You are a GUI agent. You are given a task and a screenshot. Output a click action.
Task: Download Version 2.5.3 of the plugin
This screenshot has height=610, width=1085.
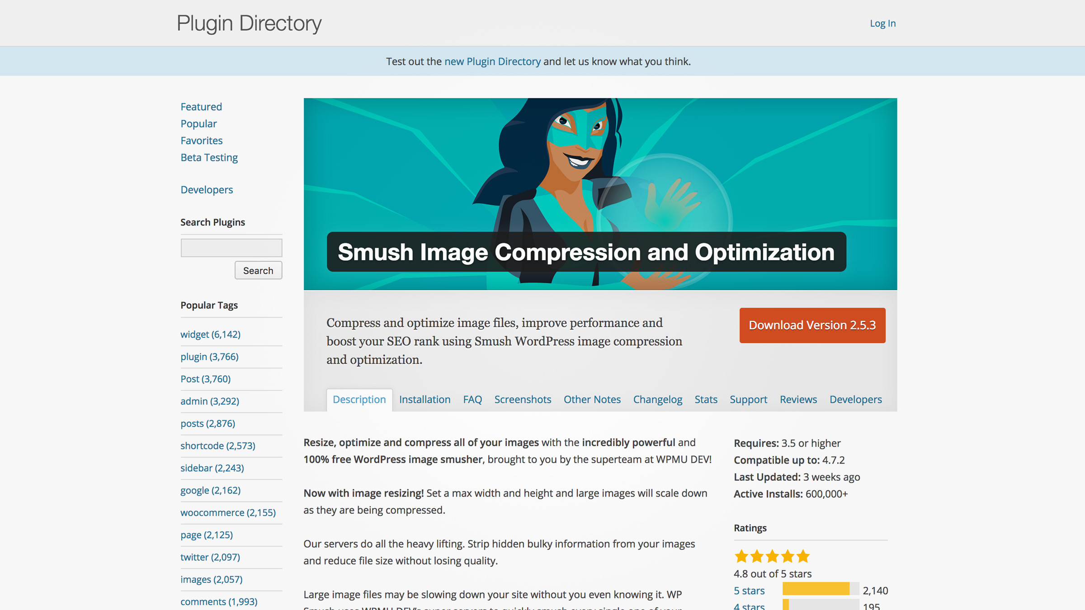(812, 325)
